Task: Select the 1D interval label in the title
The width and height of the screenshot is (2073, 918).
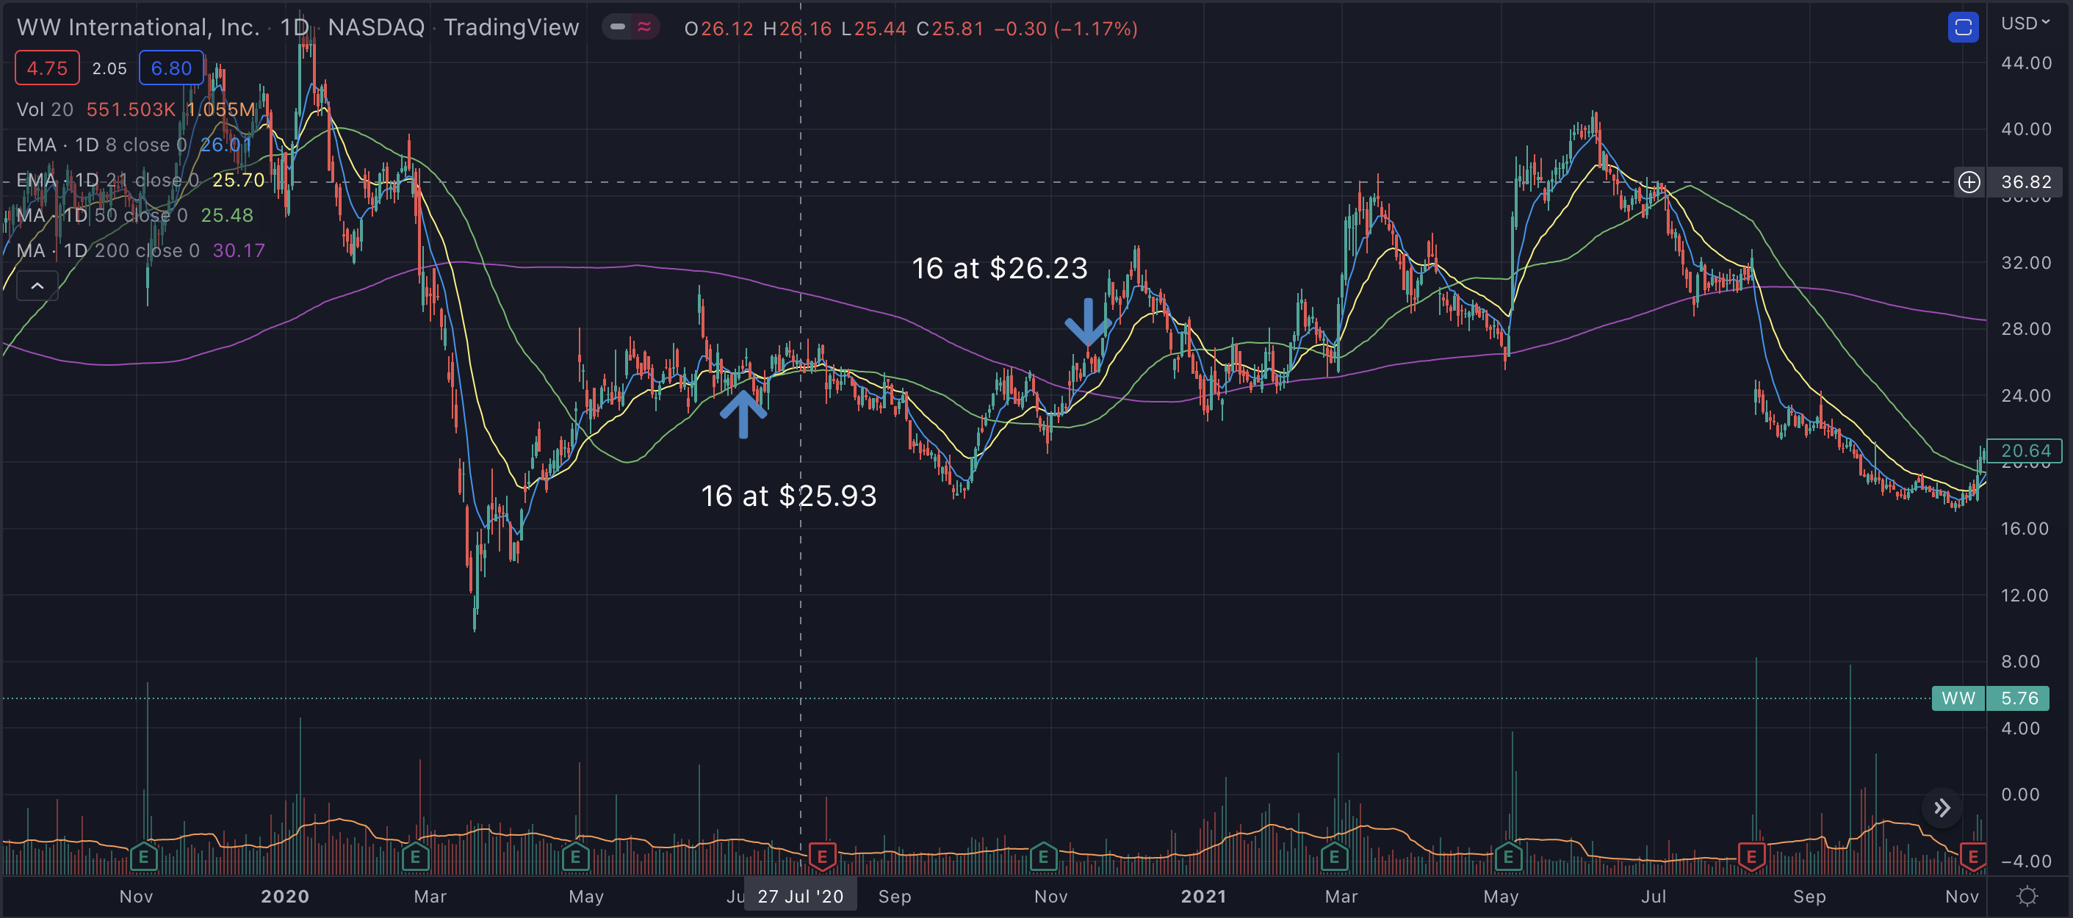Action: coord(294,27)
